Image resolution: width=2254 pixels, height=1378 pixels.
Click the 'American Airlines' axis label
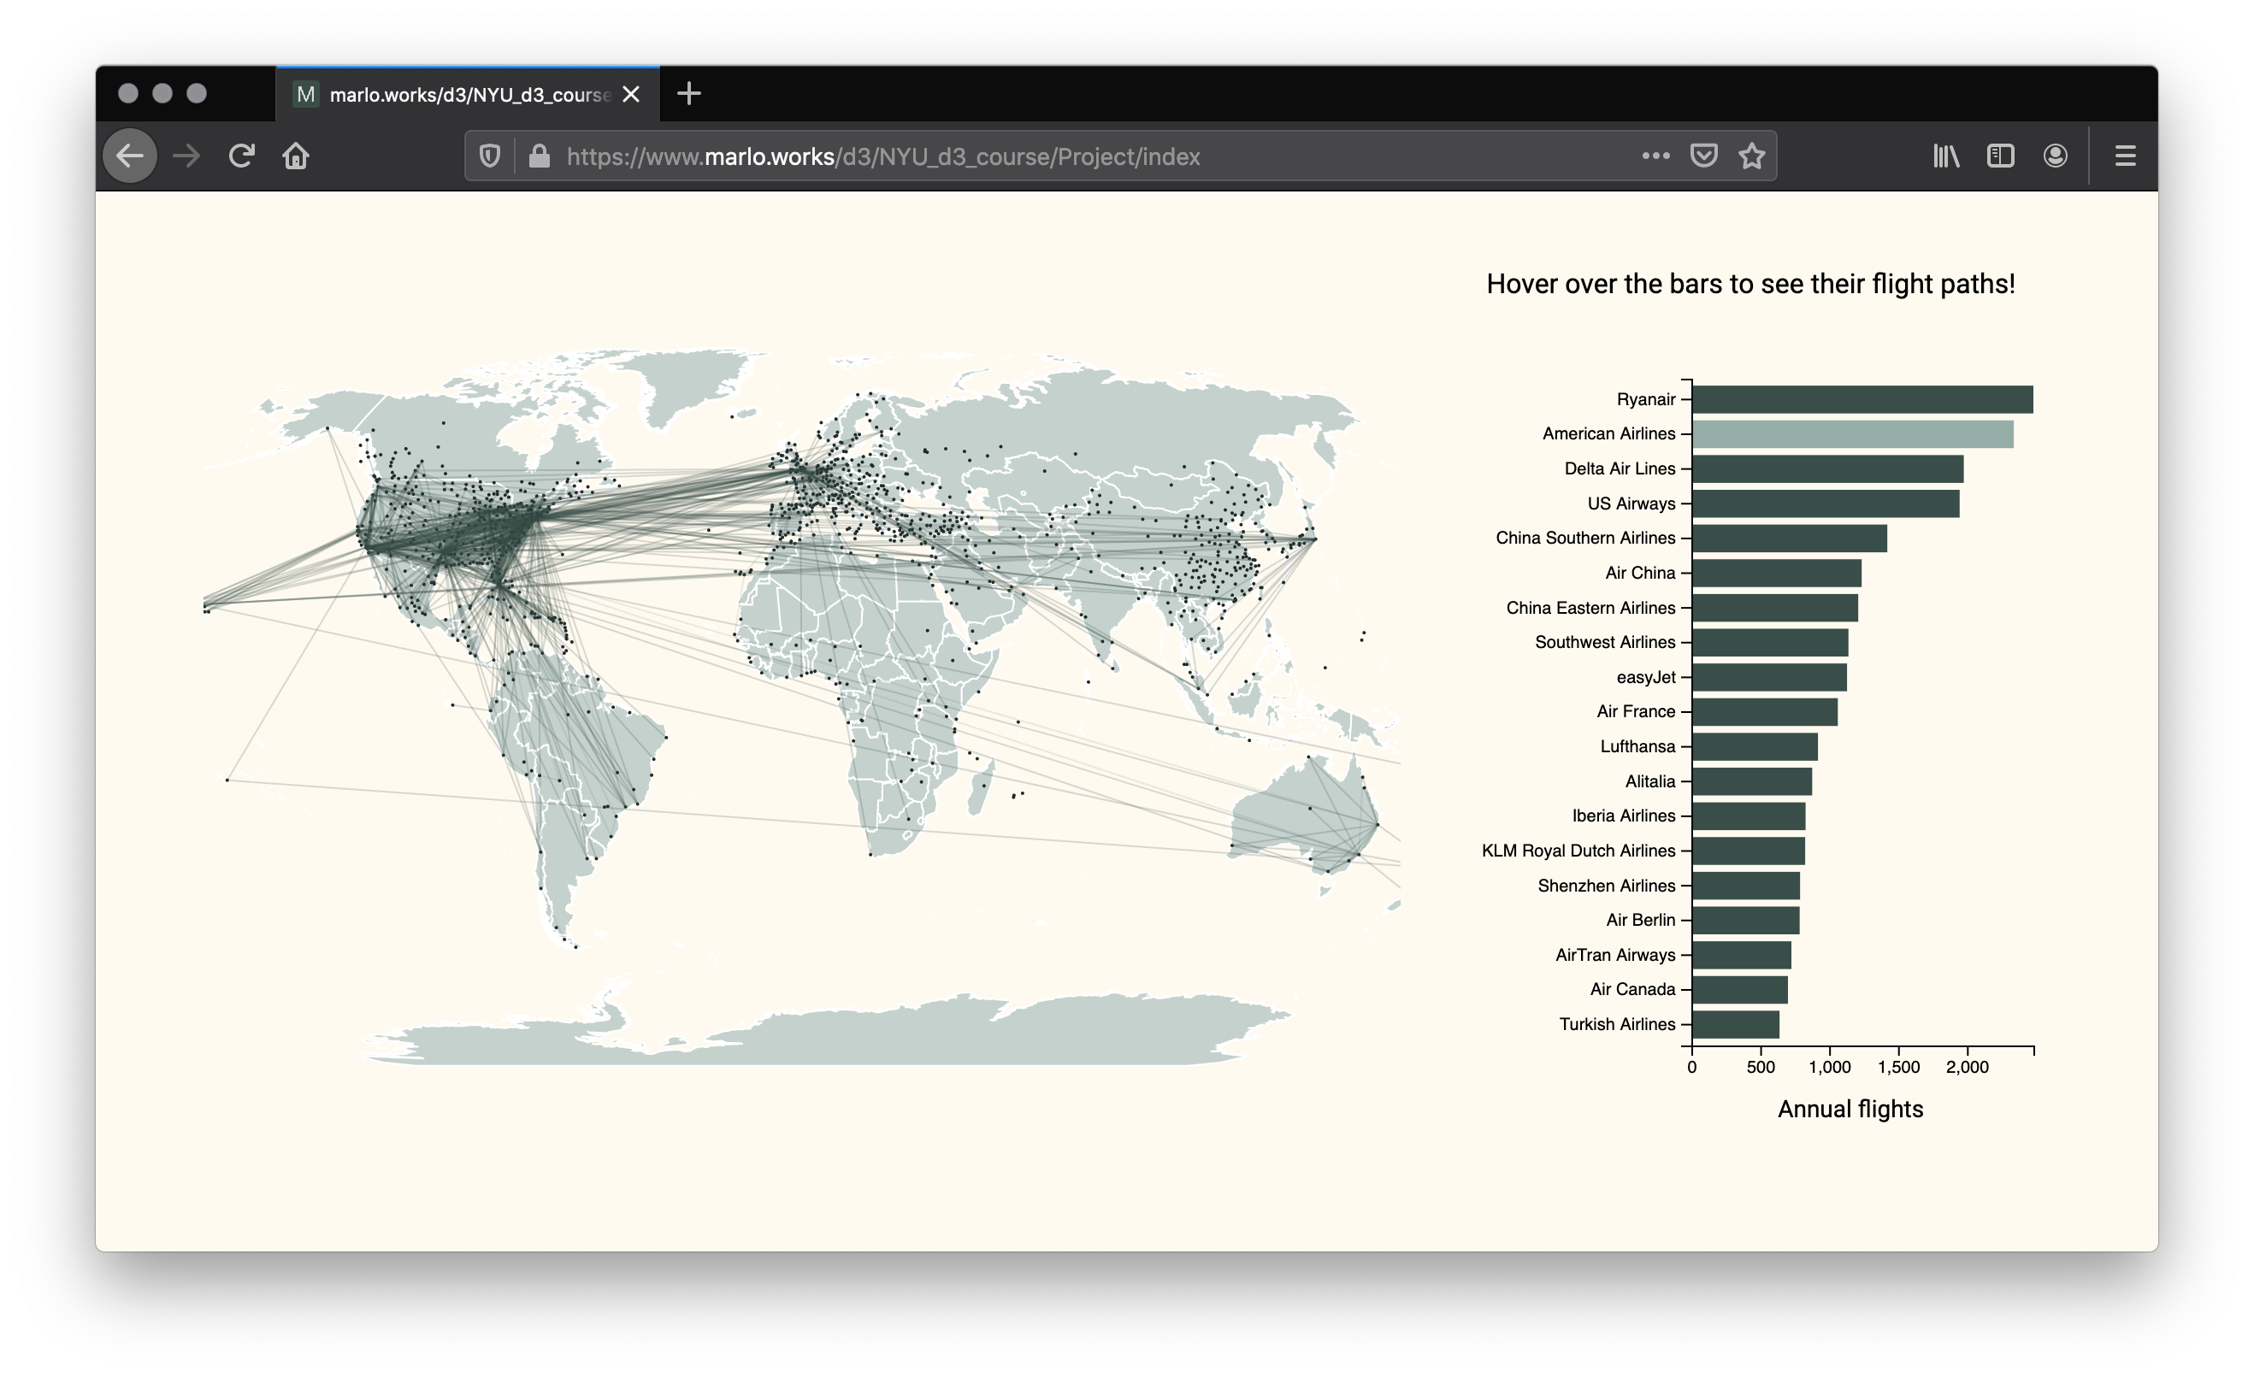pos(1609,434)
